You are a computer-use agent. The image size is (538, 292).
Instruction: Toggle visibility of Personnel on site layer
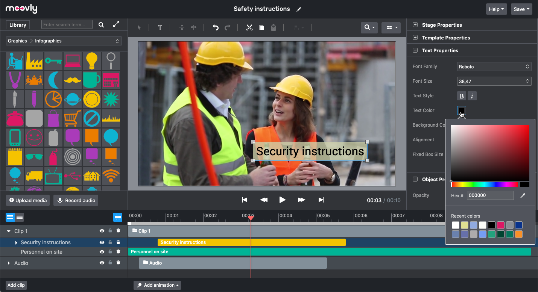click(x=102, y=252)
